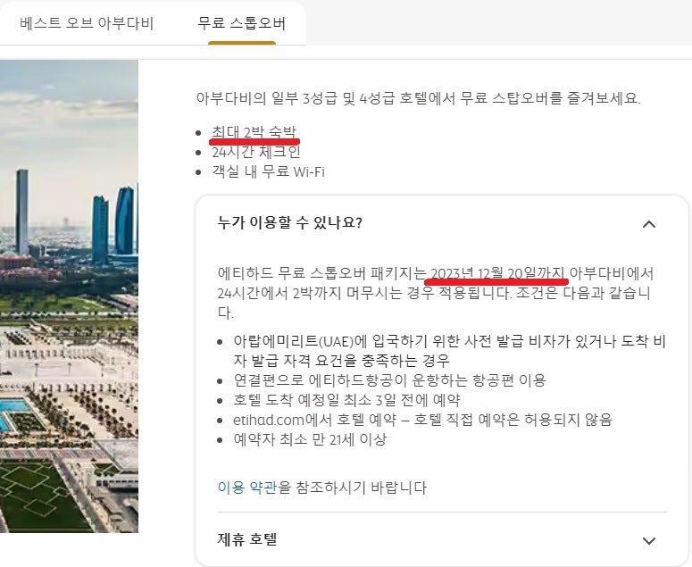Click the Abu Dhabi skyline photo
This screenshot has height=567, width=692.
coord(69,296)
